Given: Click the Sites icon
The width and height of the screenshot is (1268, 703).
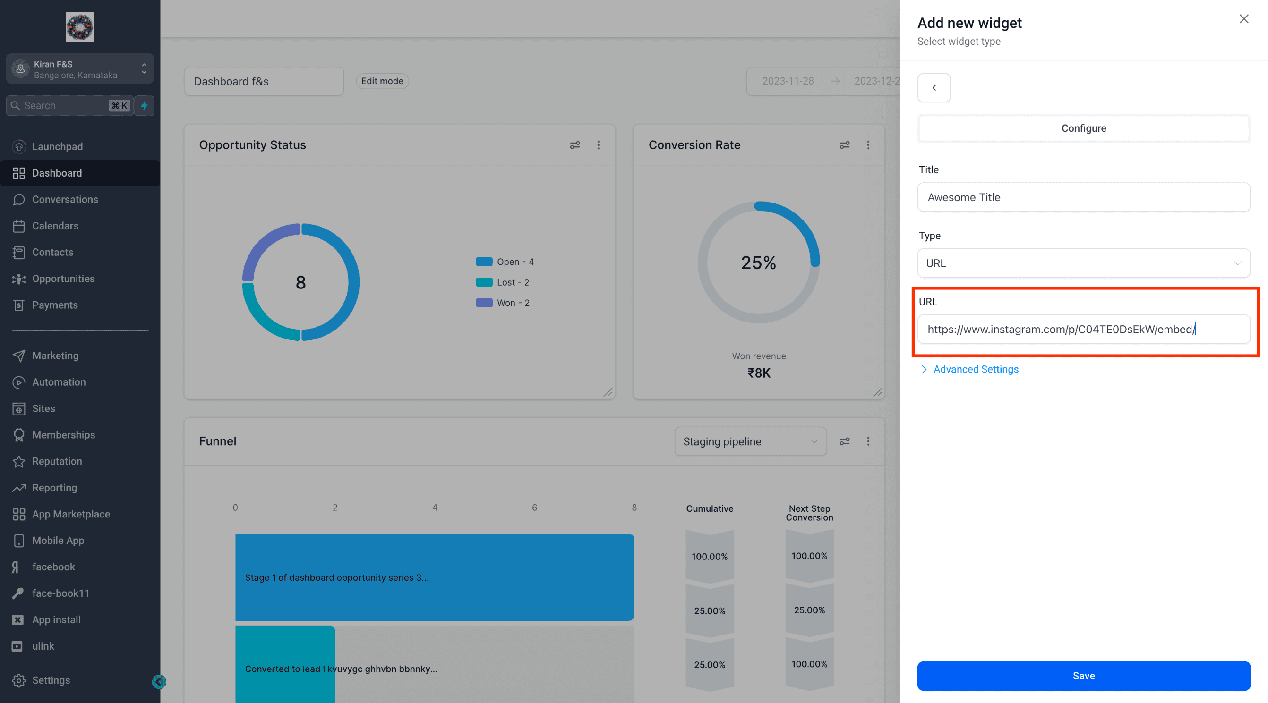Looking at the screenshot, I should point(19,409).
